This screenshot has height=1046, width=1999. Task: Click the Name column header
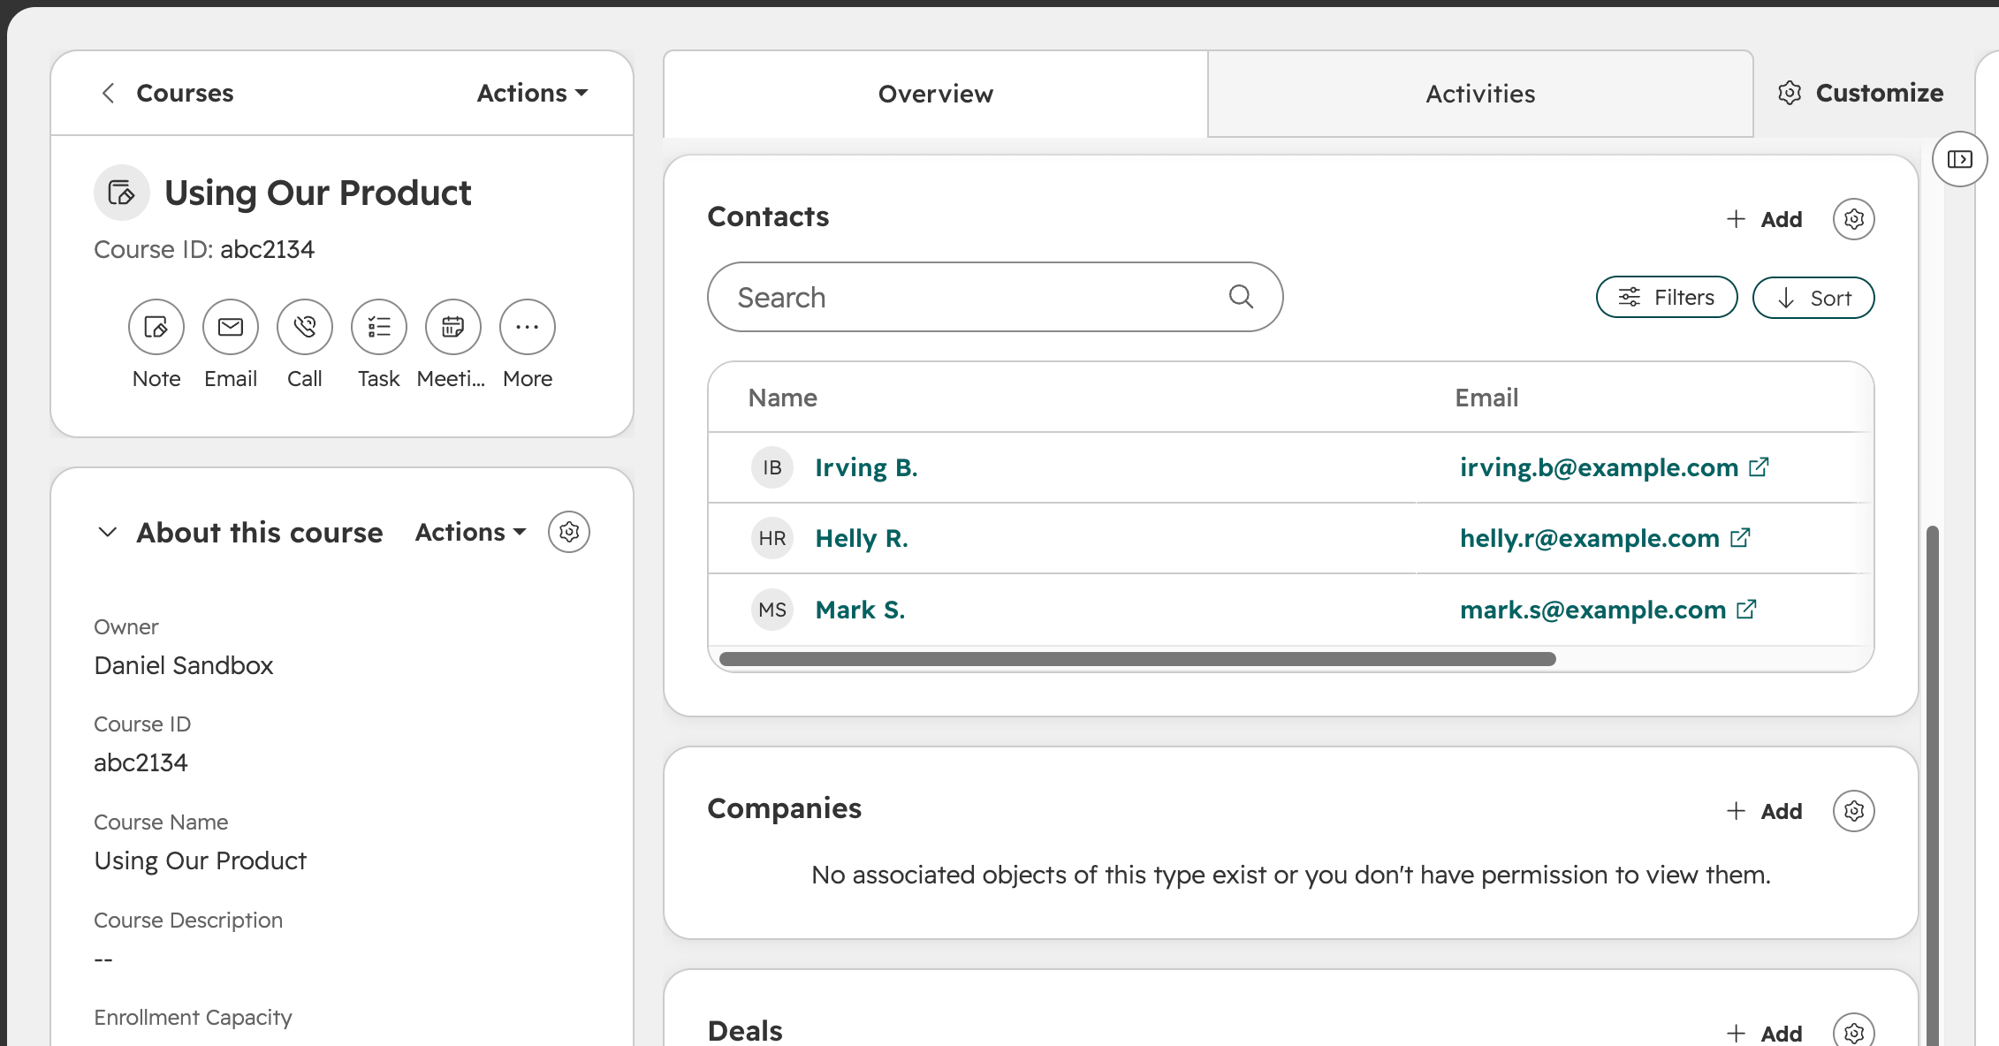pyautogui.click(x=782, y=398)
